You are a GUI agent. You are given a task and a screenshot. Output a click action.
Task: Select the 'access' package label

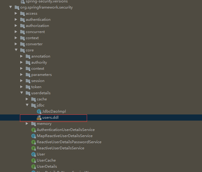point(32,13)
